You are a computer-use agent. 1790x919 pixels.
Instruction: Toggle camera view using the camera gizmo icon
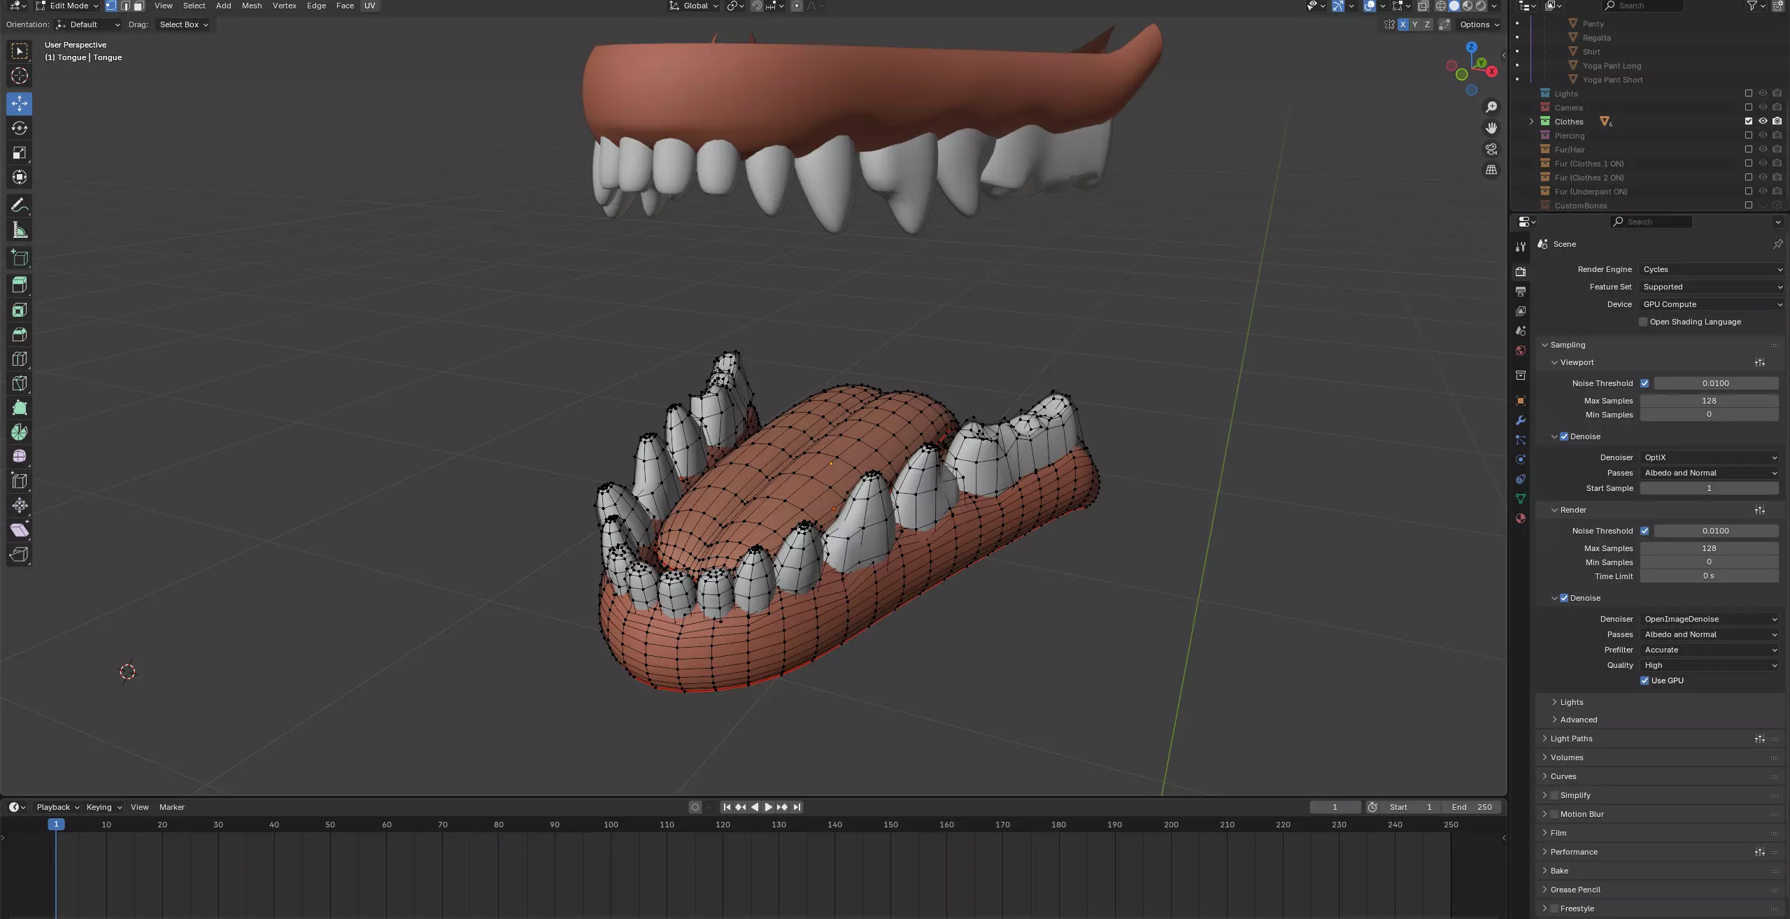(x=1491, y=149)
